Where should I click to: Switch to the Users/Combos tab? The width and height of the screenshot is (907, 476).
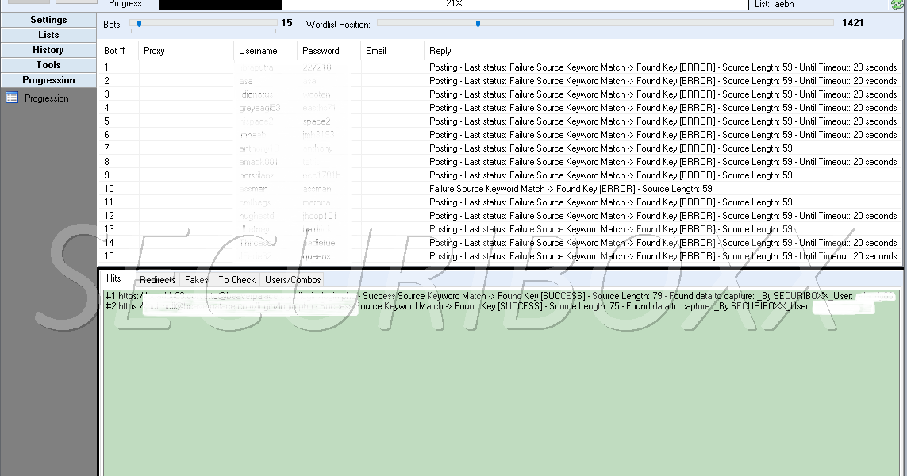[x=293, y=280]
